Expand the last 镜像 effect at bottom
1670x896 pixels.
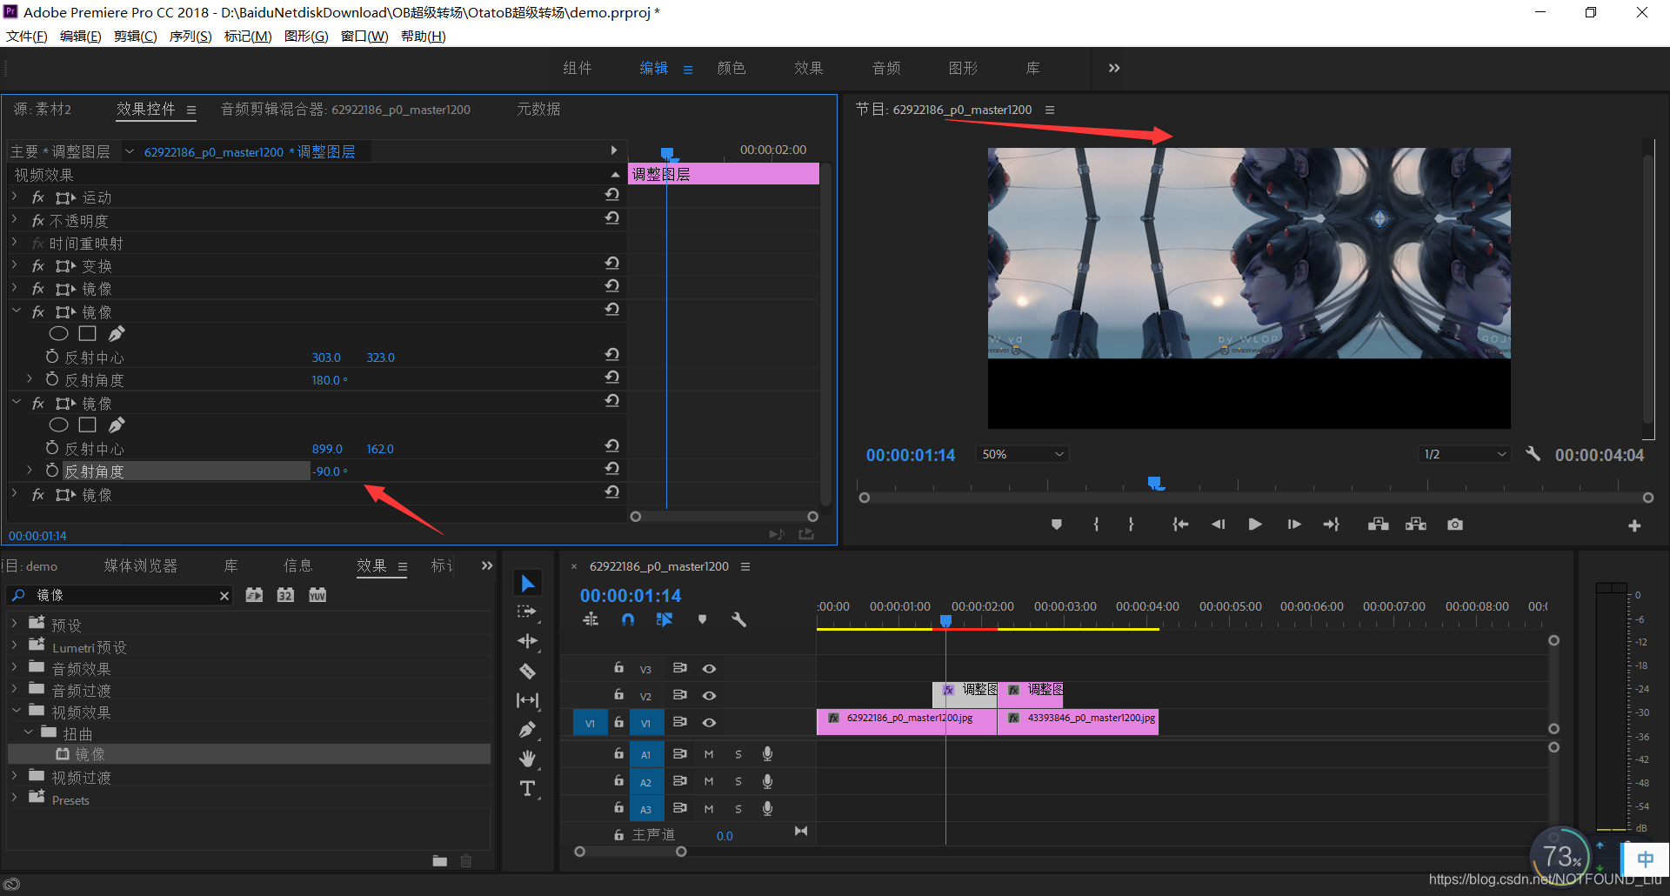click(15, 494)
